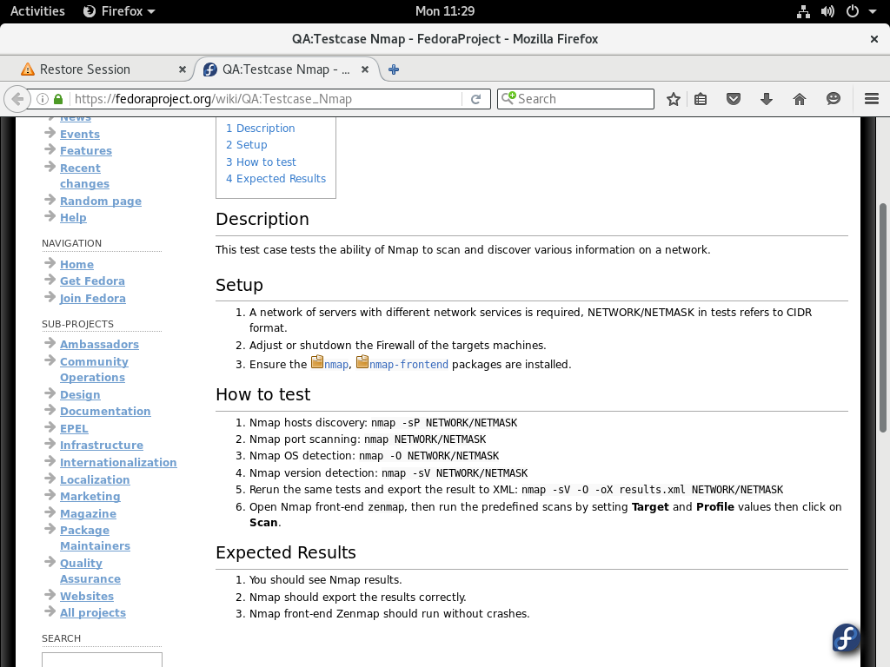
Task: Click the back arrow navigation button
Action: click(17, 99)
